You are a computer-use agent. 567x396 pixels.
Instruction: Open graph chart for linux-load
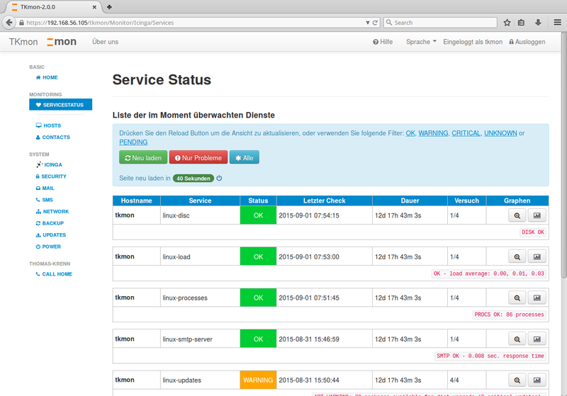(x=537, y=256)
